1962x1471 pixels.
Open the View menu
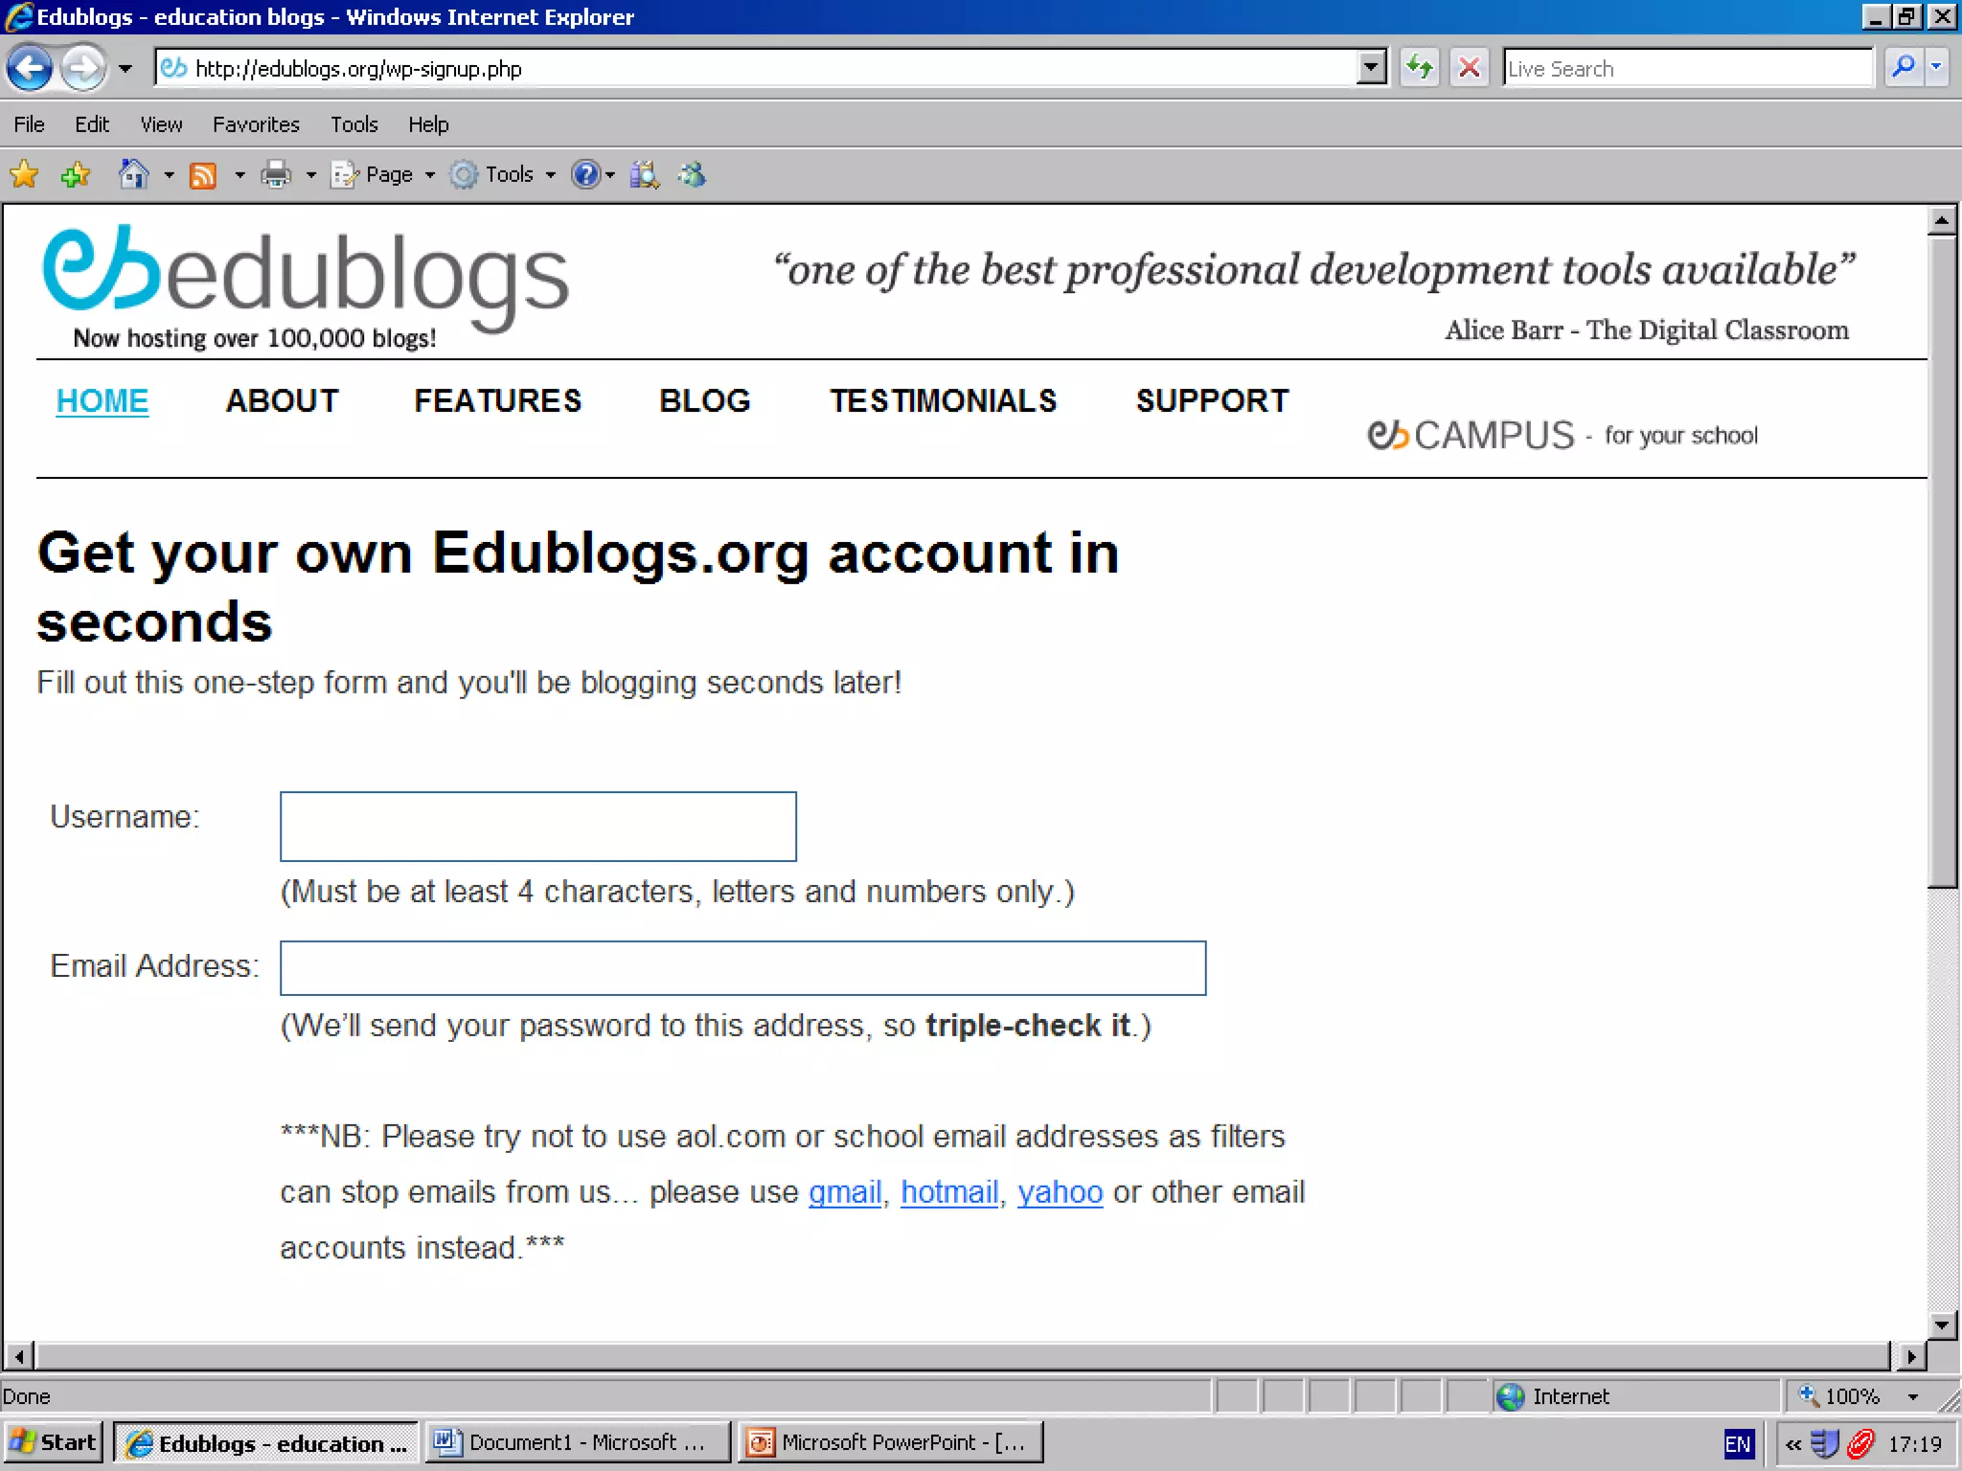(161, 124)
